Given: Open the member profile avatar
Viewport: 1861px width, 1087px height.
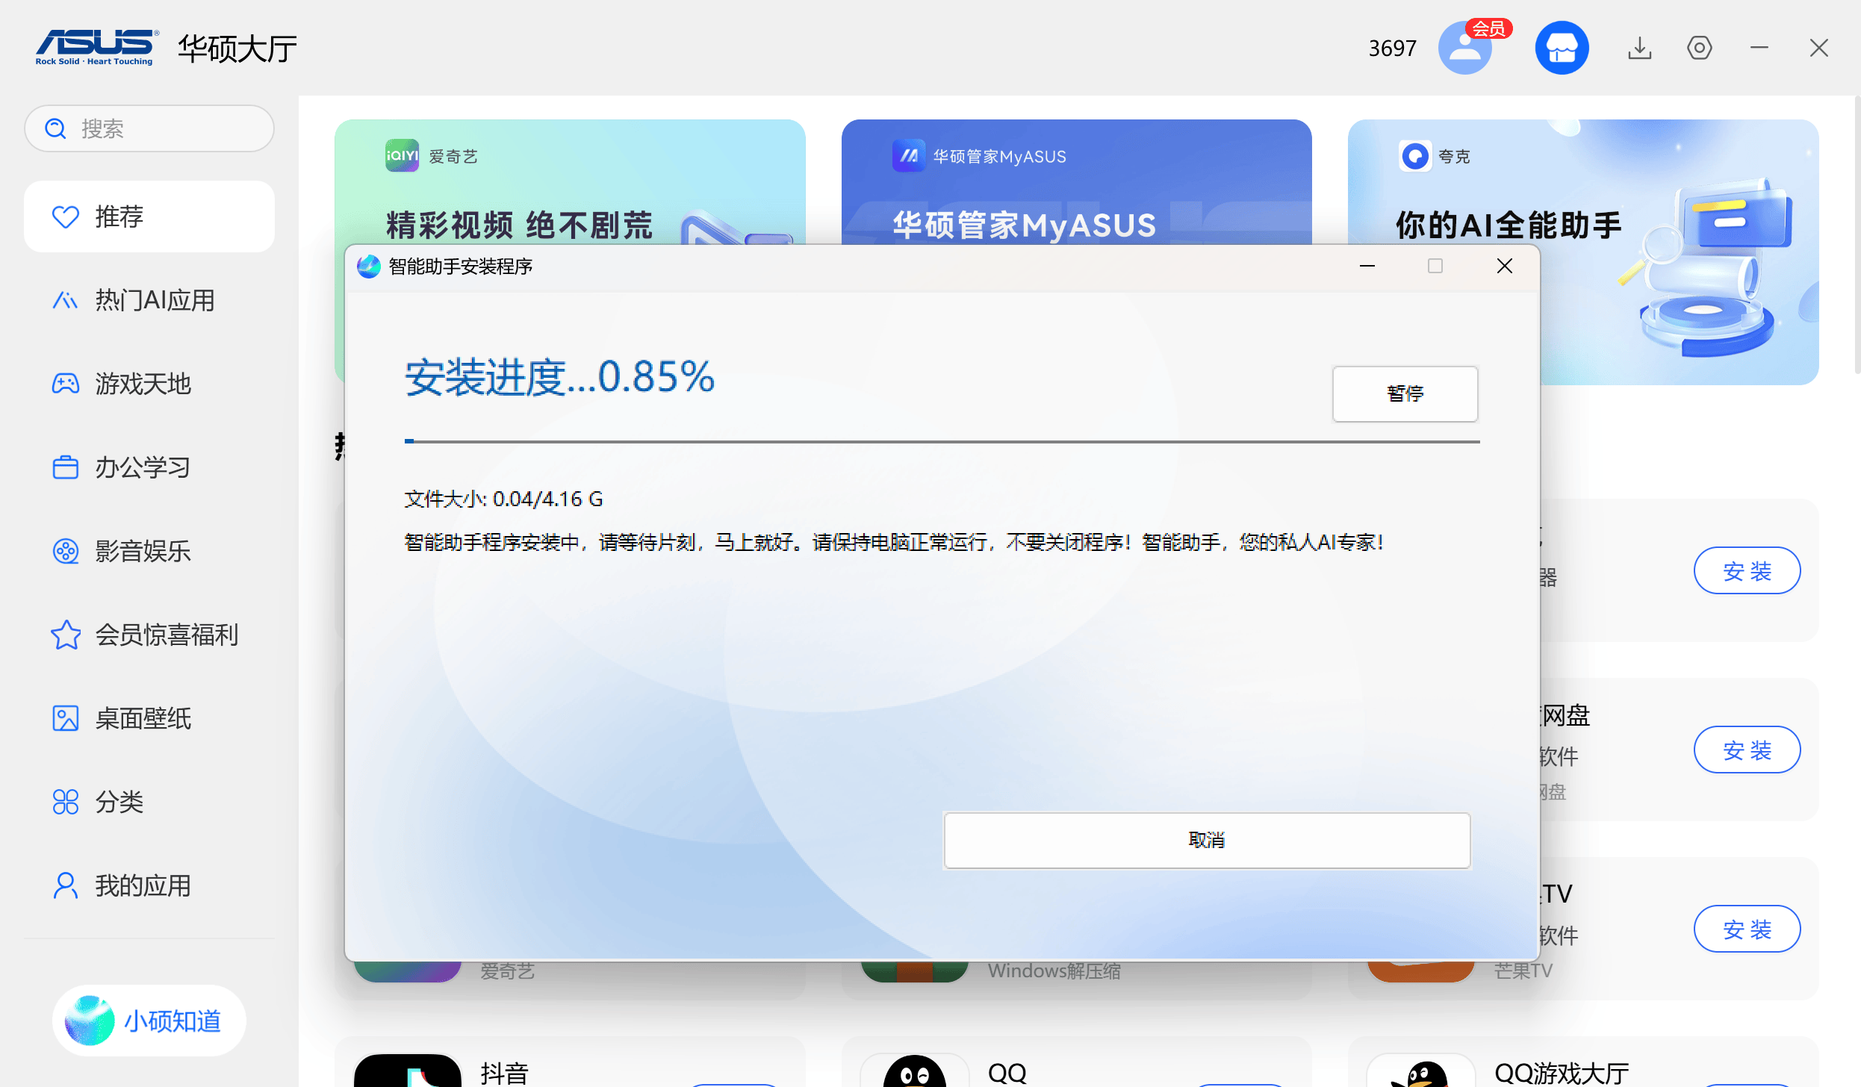Looking at the screenshot, I should (1464, 49).
